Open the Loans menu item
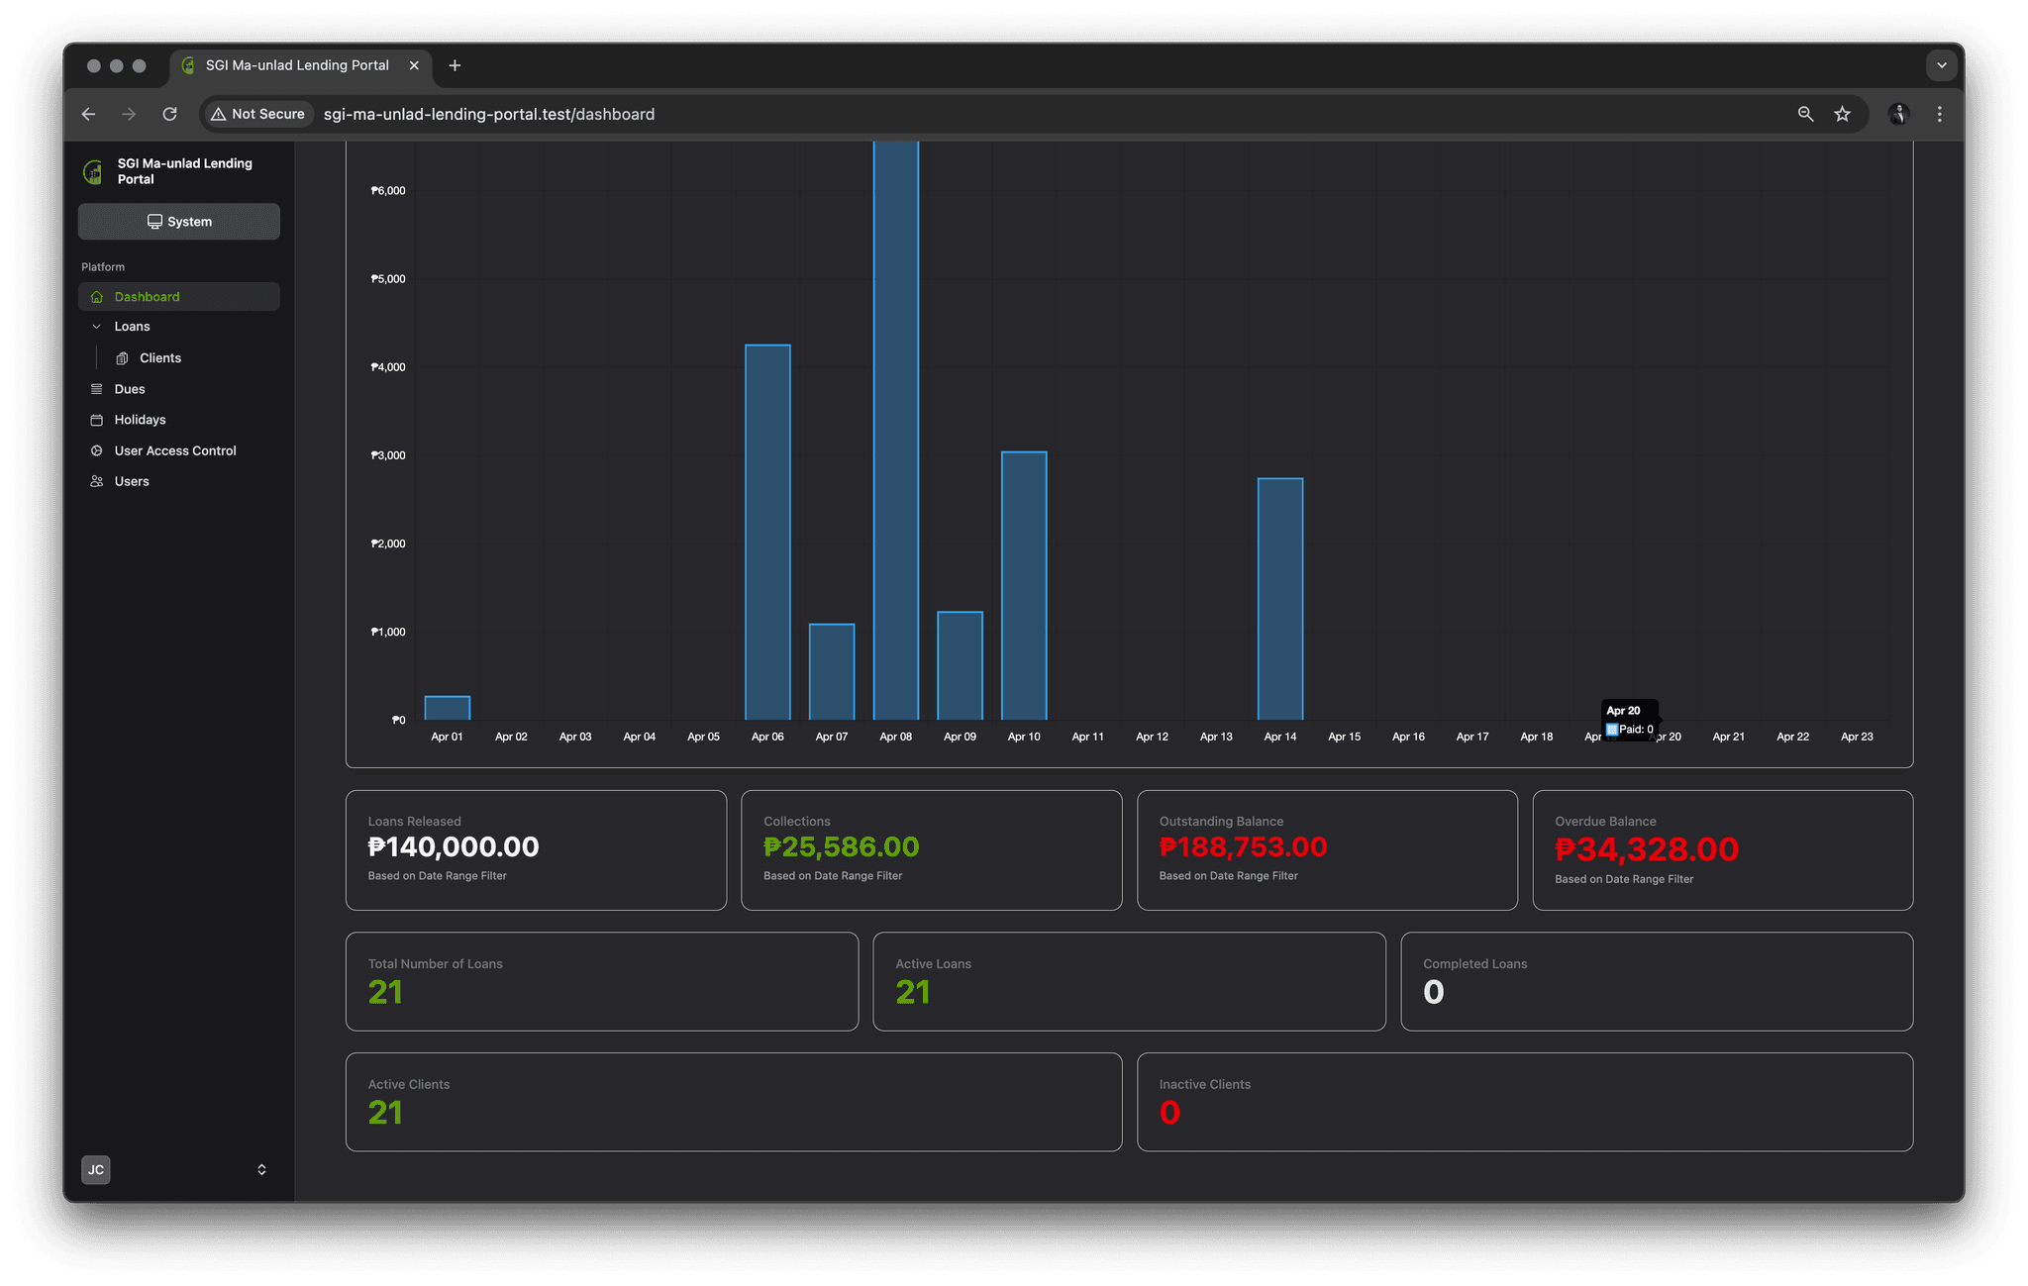The height and width of the screenshot is (1286, 2028). pos(179,327)
